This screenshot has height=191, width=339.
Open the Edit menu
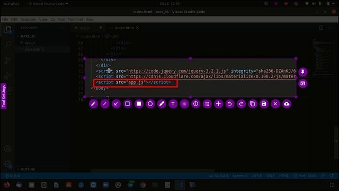coord(14,20)
